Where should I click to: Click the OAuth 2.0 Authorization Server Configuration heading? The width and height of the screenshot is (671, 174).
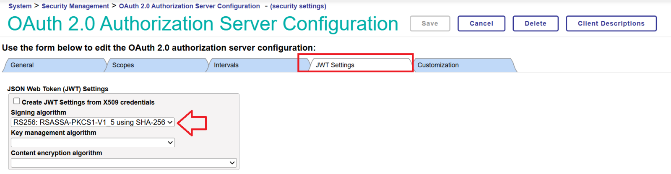(203, 24)
